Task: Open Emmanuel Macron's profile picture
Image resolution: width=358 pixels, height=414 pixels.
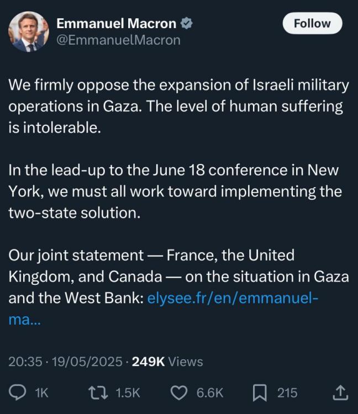Action: 28,32
